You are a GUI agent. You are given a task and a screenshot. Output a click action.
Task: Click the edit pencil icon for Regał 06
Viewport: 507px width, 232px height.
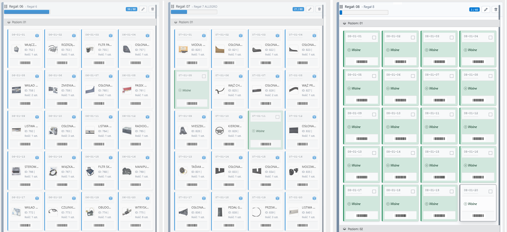tap(143, 9)
